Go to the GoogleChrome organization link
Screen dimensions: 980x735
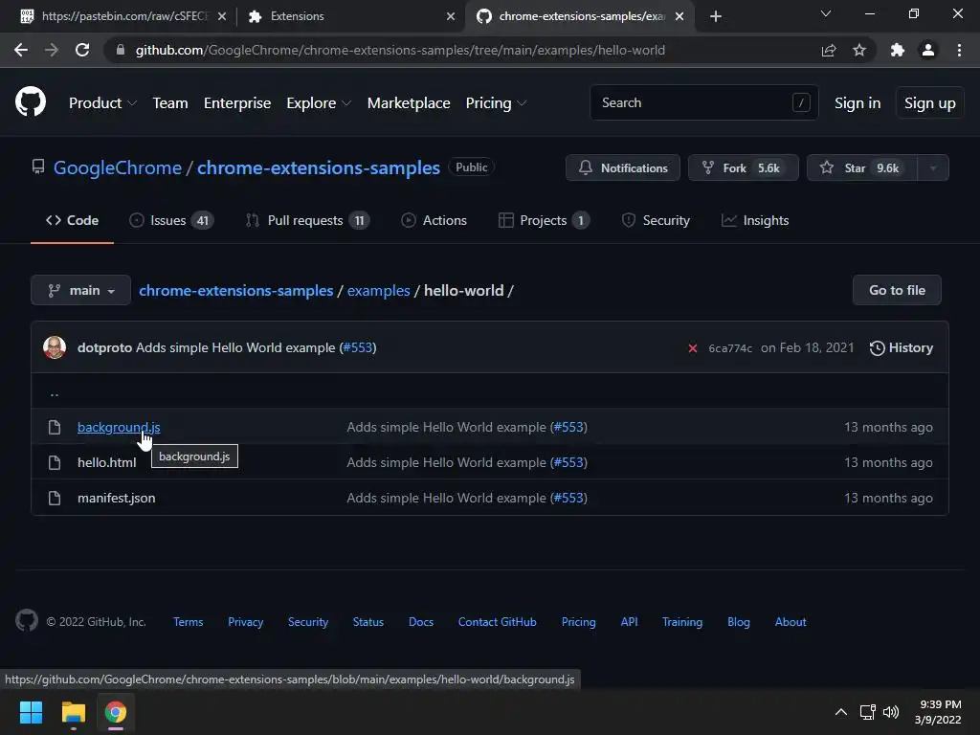(x=118, y=167)
